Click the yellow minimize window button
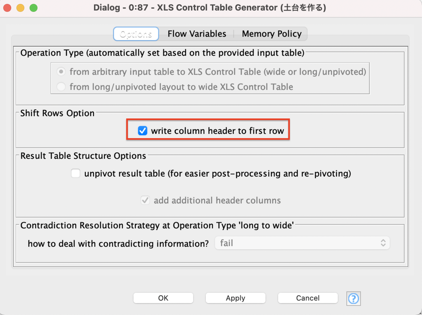 pyautogui.click(x=21, y=8)
